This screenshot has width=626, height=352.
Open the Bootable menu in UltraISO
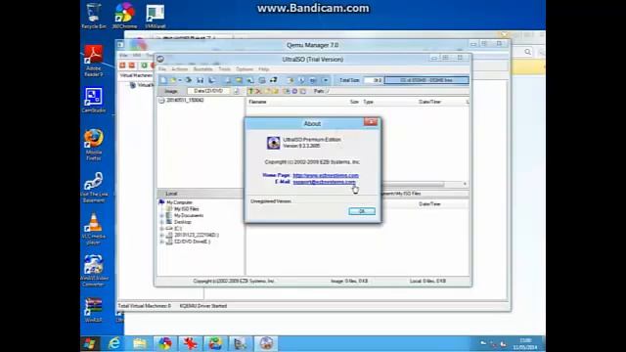click(202, 69)
